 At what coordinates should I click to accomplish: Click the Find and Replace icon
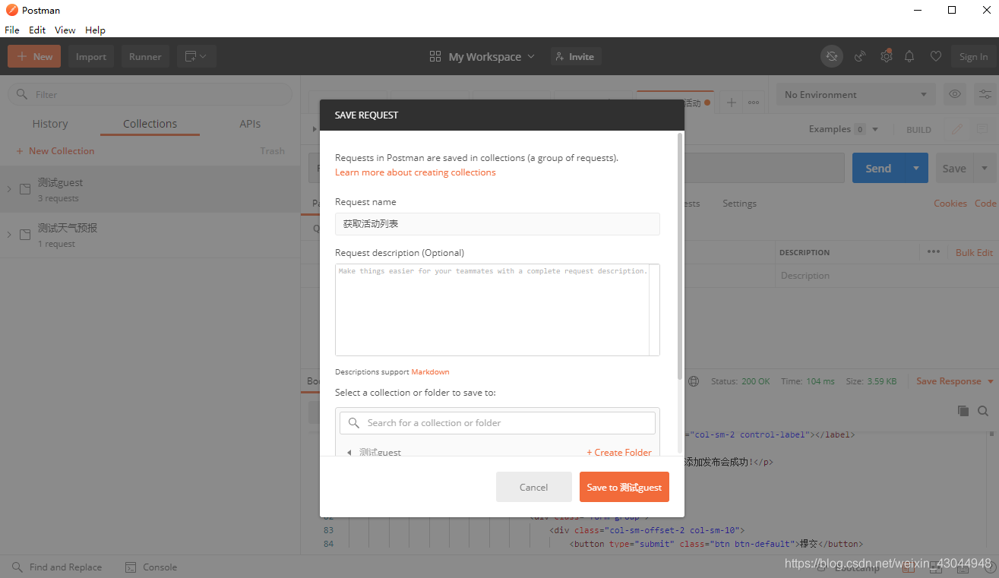(x=17, y=567)
